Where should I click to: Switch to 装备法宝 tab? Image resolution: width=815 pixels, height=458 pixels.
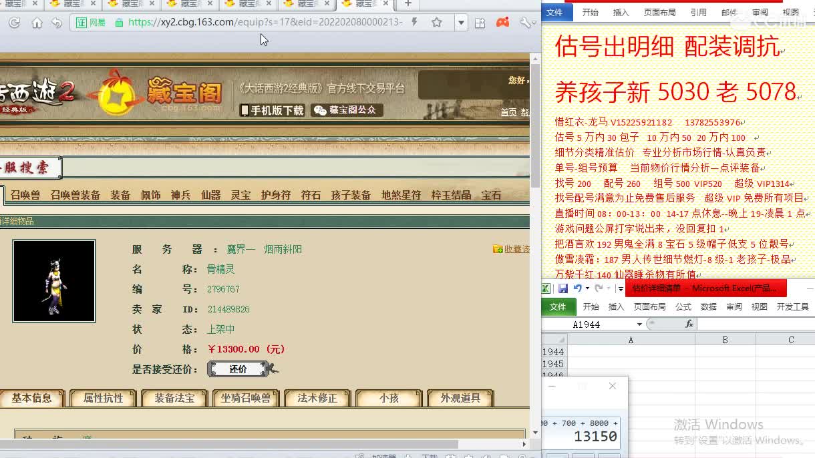(174, 398)
